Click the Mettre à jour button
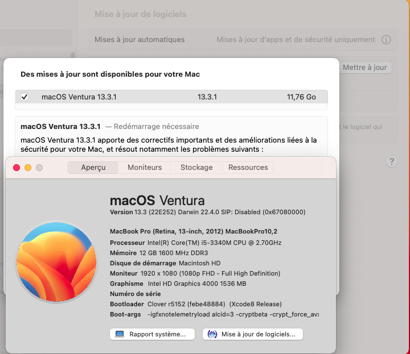 click(364, 68)
